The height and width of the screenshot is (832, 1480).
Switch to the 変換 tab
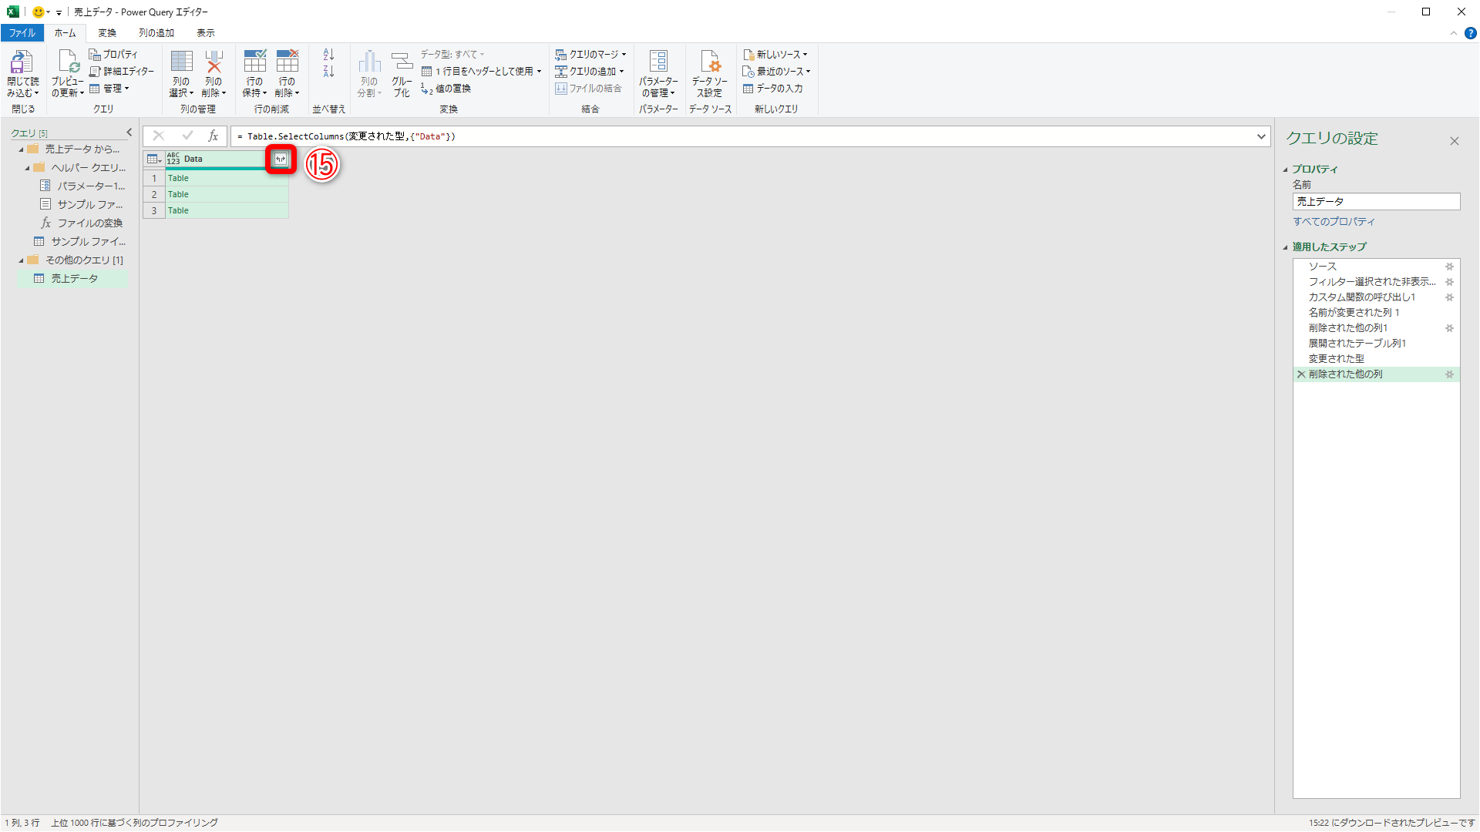click(107, 33)
